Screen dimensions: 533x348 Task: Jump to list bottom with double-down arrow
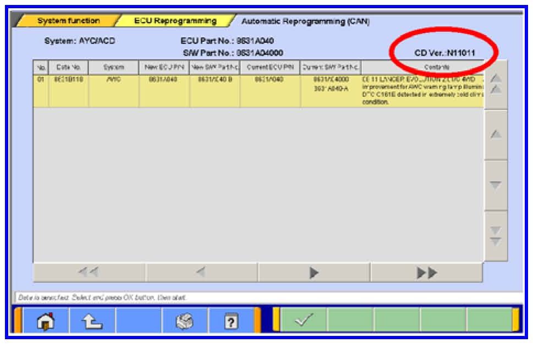click(496, 235)
